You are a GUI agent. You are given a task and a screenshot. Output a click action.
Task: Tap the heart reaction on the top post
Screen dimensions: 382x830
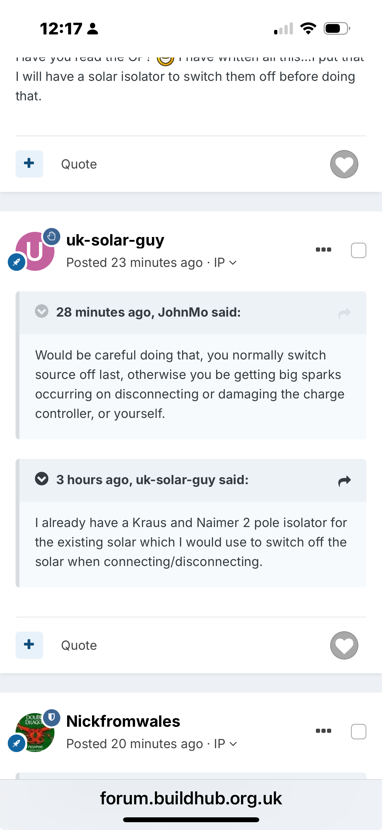(344, 164)
